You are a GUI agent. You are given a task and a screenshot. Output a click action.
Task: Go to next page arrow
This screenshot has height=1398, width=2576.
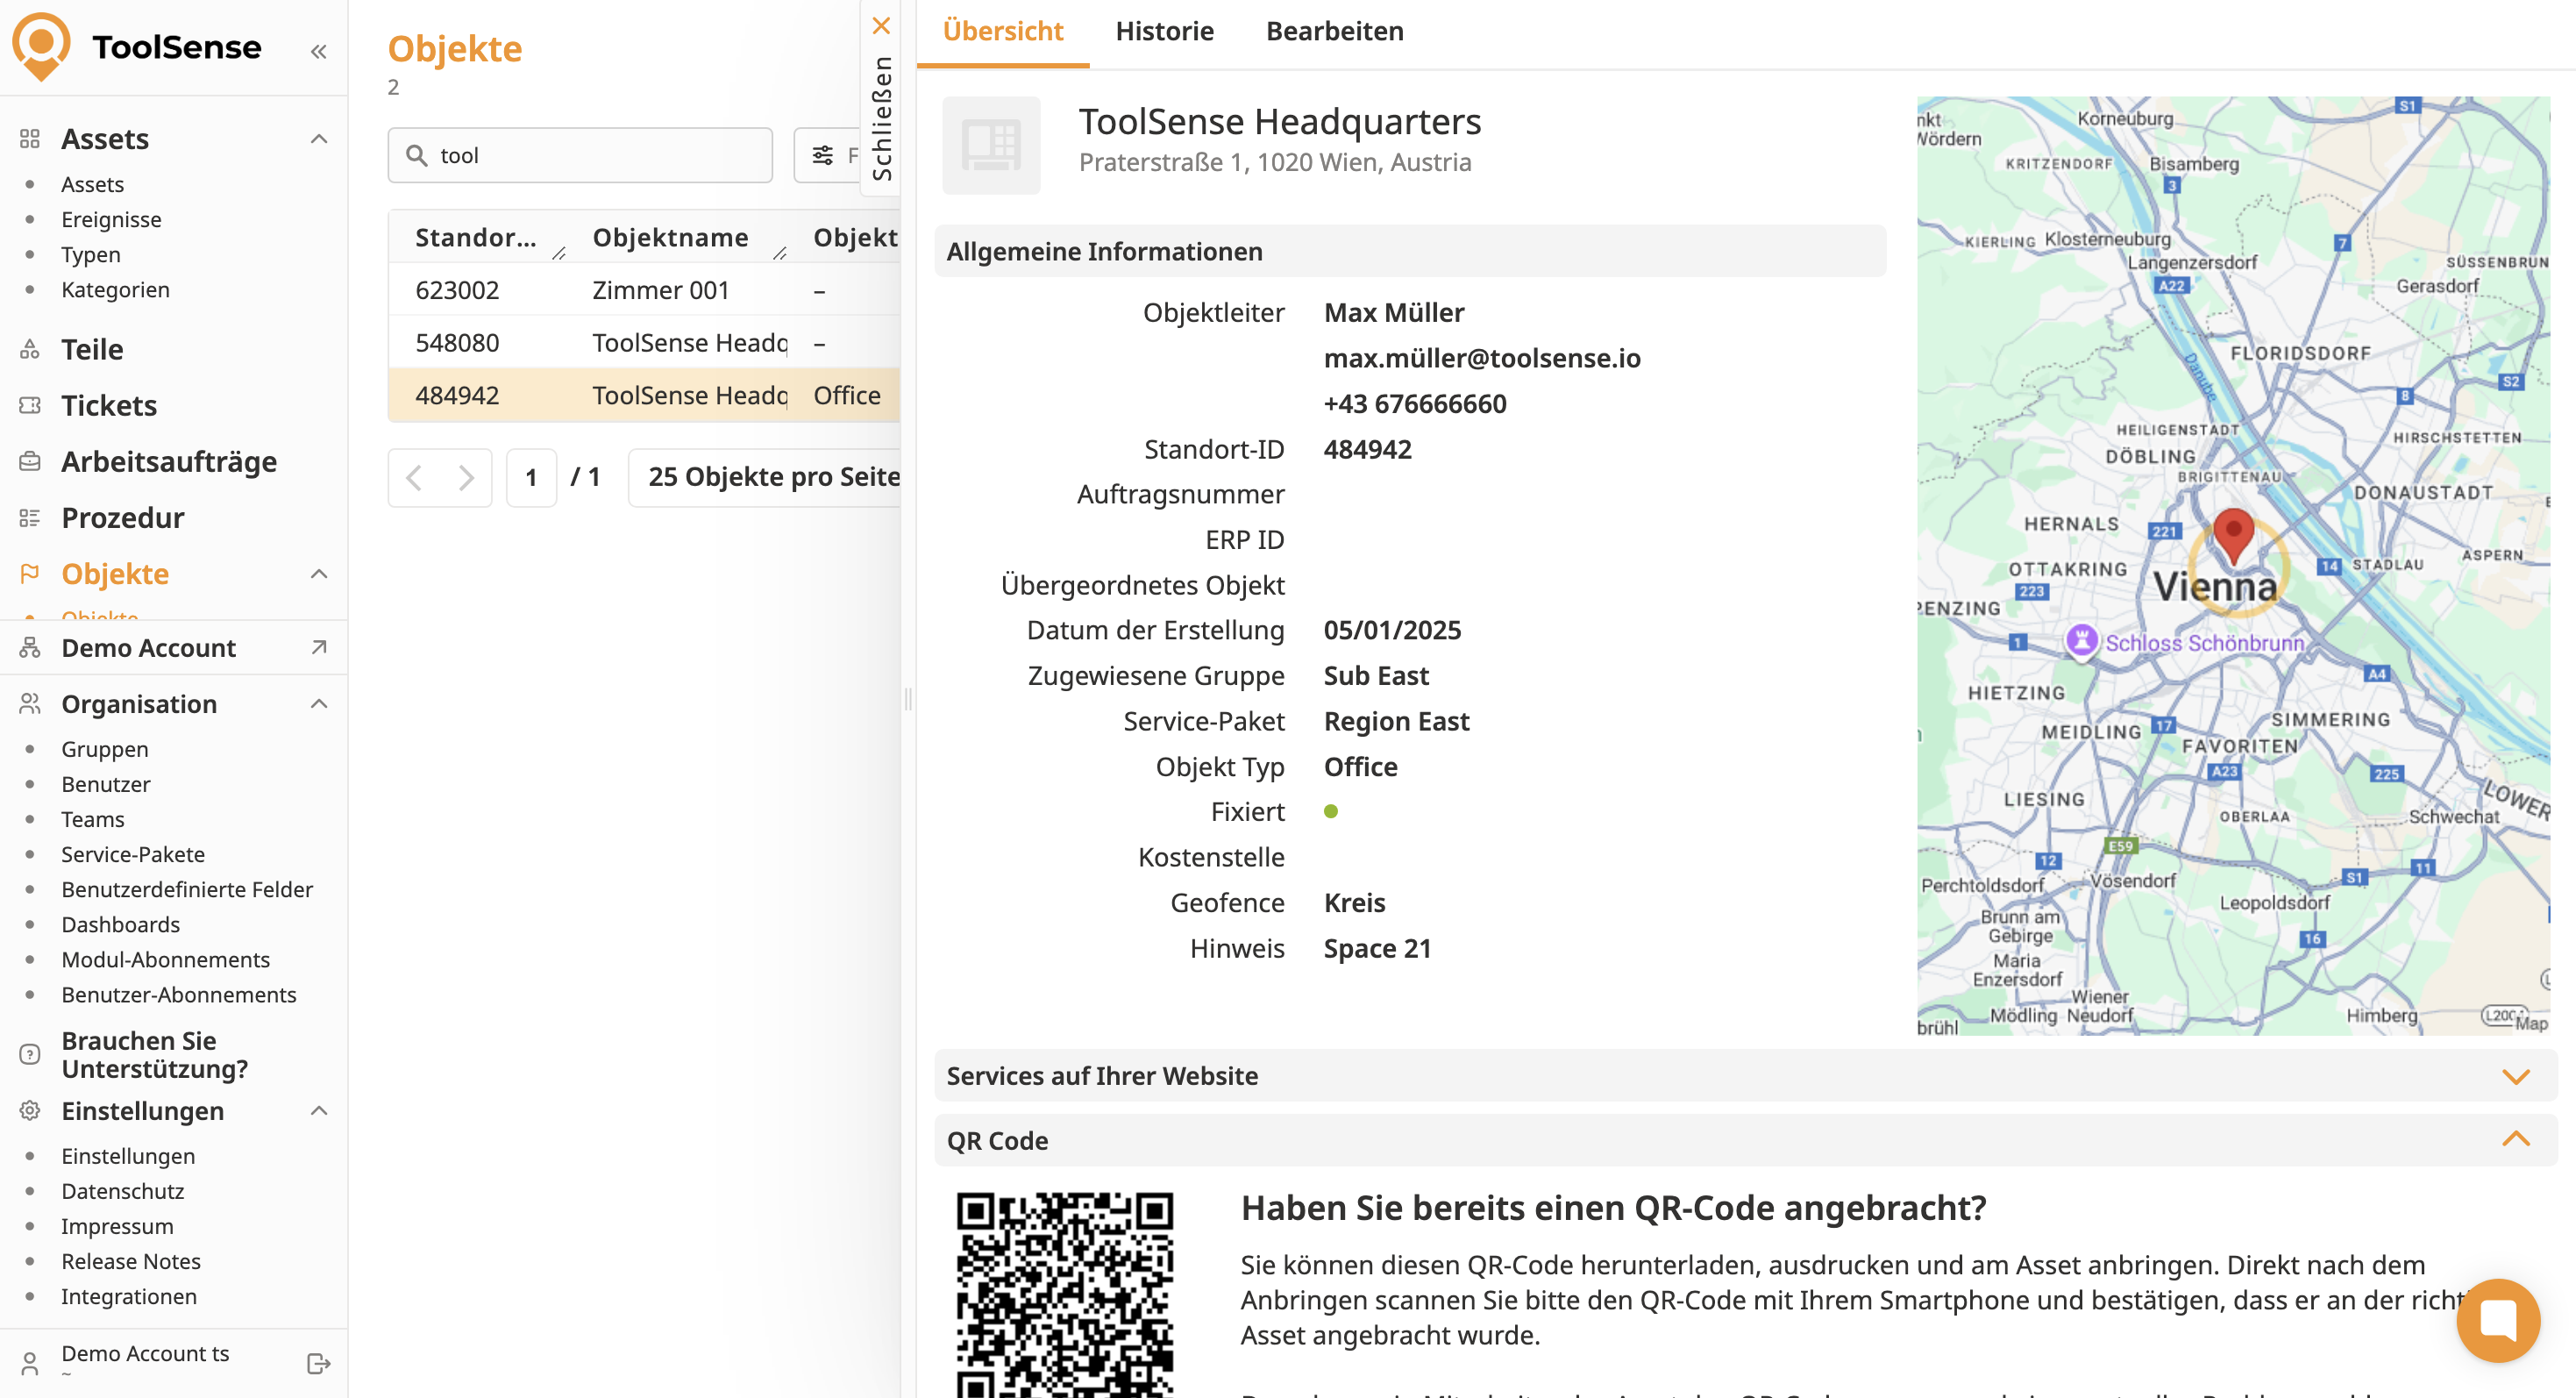(x=466, y=477)
